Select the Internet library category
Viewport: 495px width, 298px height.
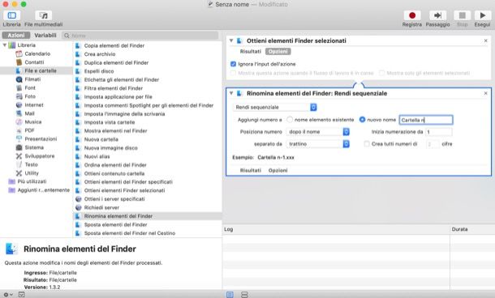[34, 105]
